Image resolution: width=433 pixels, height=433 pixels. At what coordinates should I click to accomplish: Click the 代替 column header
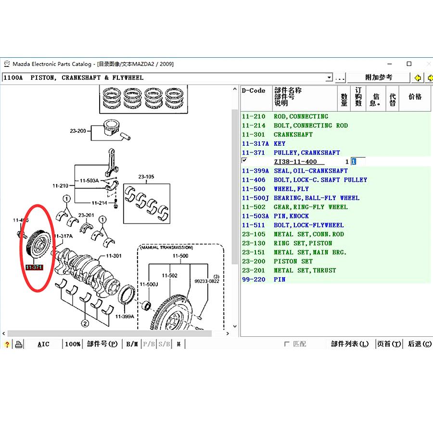pyautogui.click(x=393, y=98)
